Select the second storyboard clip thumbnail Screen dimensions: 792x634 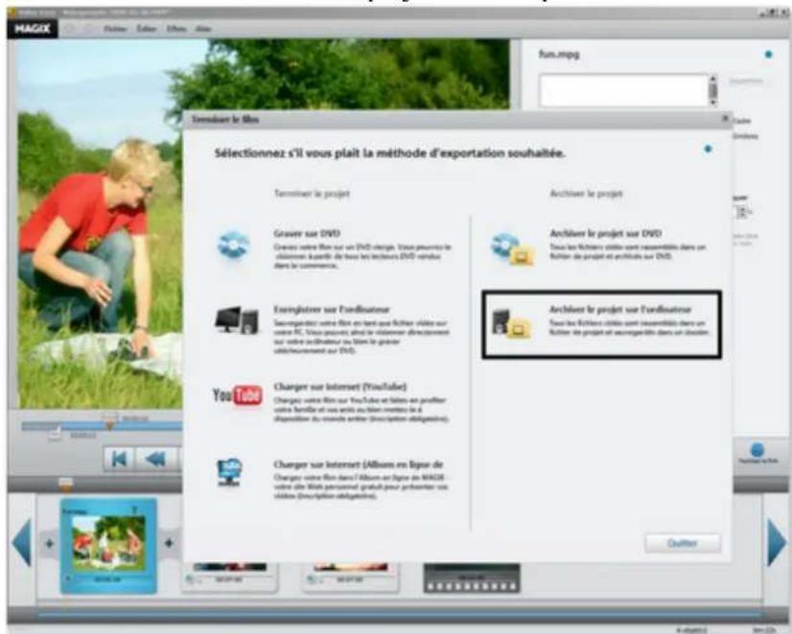(229, 576)
